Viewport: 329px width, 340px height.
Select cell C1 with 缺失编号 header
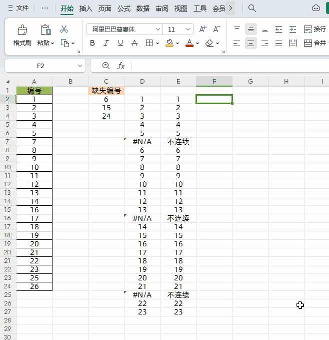106,91
